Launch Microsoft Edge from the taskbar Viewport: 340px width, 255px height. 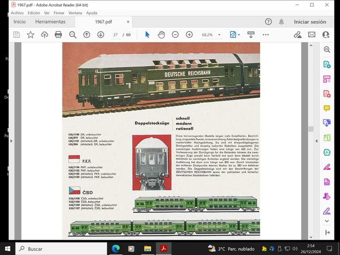pos(116,249)
